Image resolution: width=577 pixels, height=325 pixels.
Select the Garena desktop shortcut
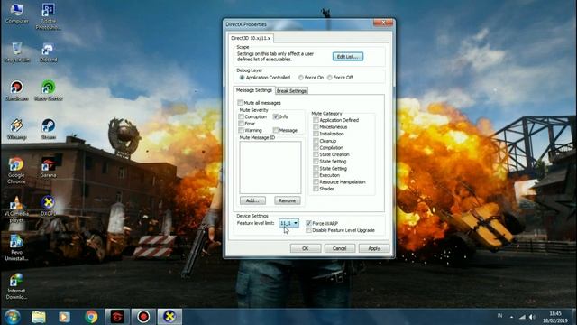48,167
